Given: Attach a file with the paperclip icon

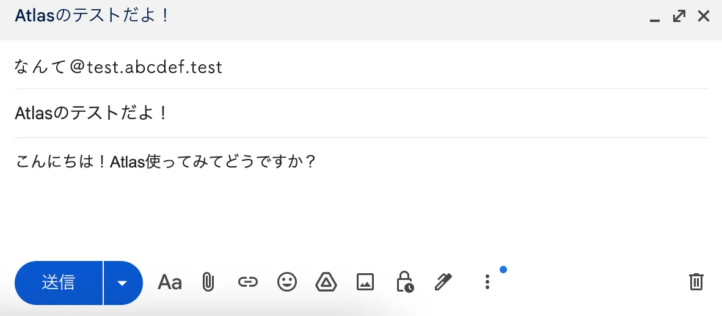Looking at the screenshot, I should (208, 282).
